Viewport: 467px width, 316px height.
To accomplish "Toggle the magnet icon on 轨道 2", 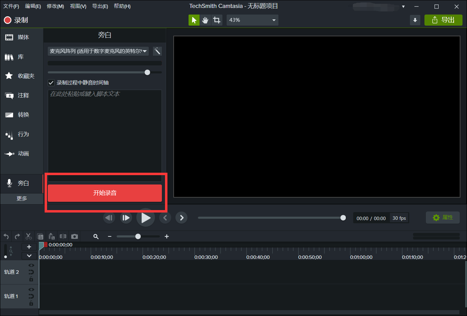I will coord(31,272).
